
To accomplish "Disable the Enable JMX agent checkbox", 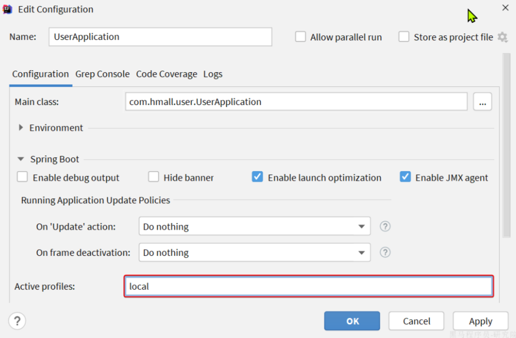I will point(405,177).
